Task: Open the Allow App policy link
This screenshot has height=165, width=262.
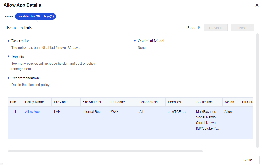Action: click(32, 112)
